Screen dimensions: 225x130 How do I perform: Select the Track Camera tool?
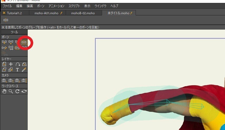point(4,81)
